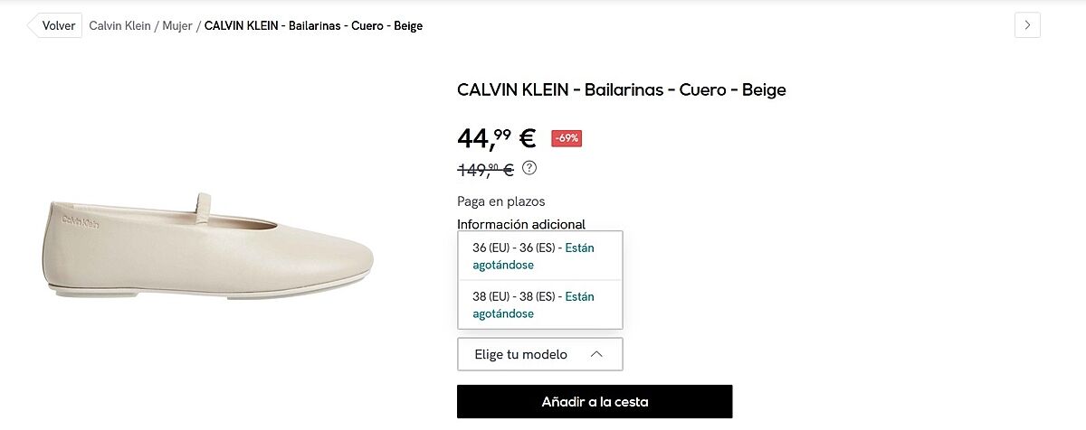Open the Calvin Klein breadcrumb link
Viewport: 1086px width, 430px height.
[119, 25]
